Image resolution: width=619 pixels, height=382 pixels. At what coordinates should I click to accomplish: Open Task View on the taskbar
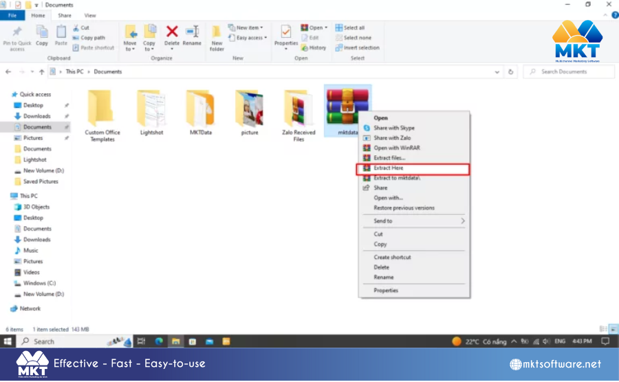coord(141,341)
